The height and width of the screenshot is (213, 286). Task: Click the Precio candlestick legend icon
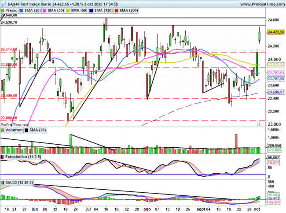[x=4, y=10]
